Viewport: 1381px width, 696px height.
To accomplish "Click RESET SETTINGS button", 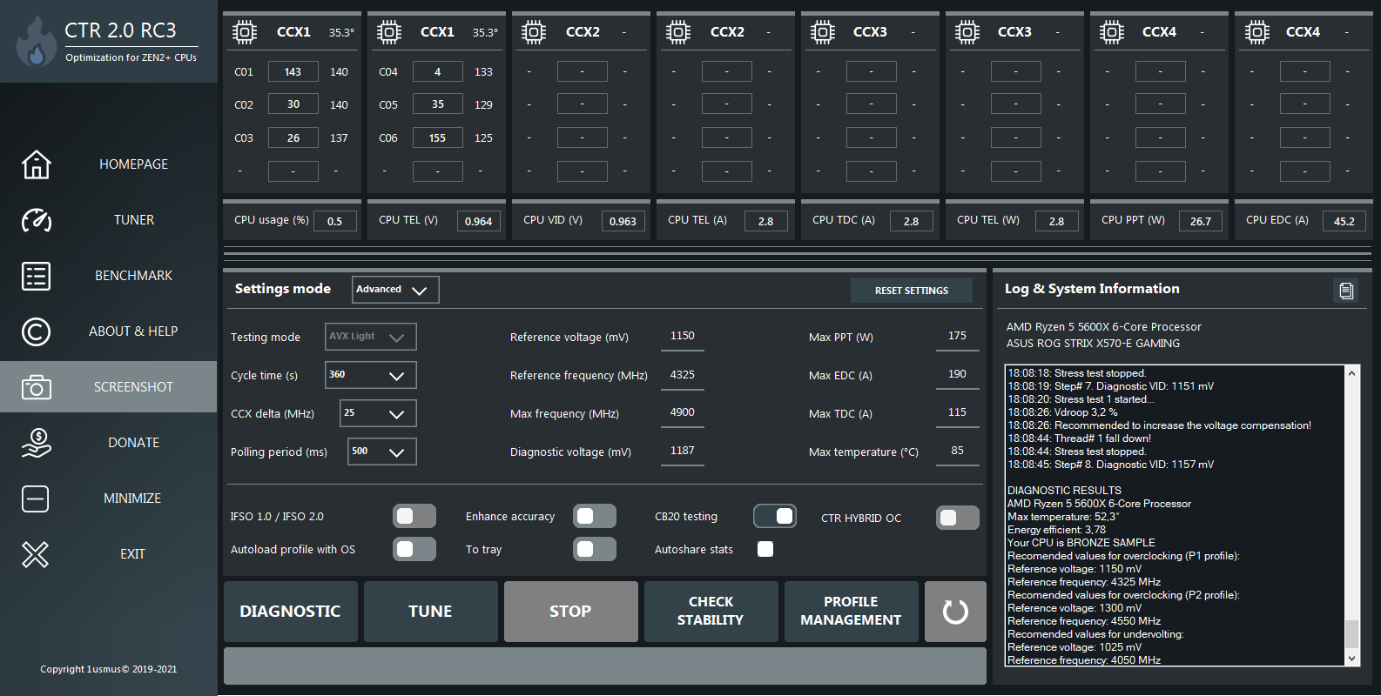I will [x=912, y=291].
